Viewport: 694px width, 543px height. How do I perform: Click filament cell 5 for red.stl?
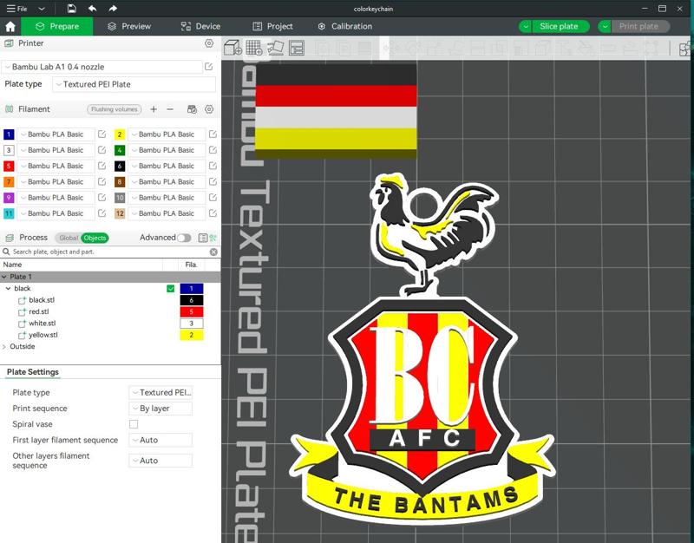pyautogui.click(x=192, y=311)
